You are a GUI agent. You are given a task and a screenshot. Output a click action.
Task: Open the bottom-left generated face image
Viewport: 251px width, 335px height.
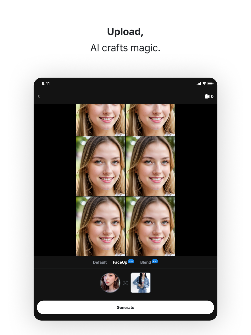pos(100,226)
